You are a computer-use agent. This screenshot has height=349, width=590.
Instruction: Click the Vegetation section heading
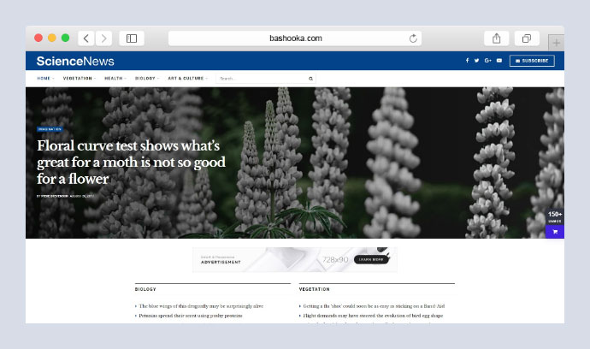coord(314,289)
